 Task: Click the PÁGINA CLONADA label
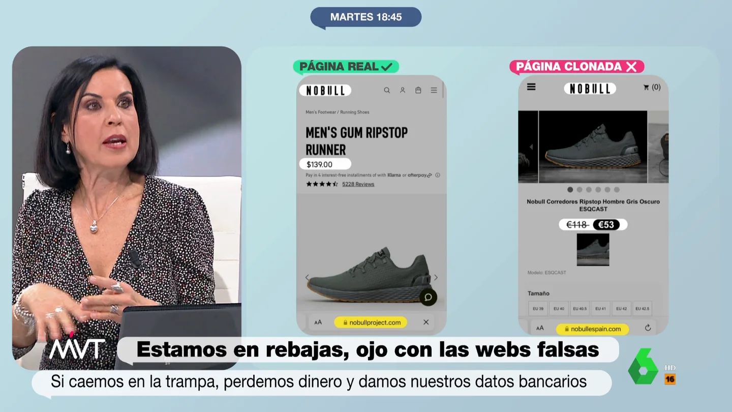coord(577,67)
